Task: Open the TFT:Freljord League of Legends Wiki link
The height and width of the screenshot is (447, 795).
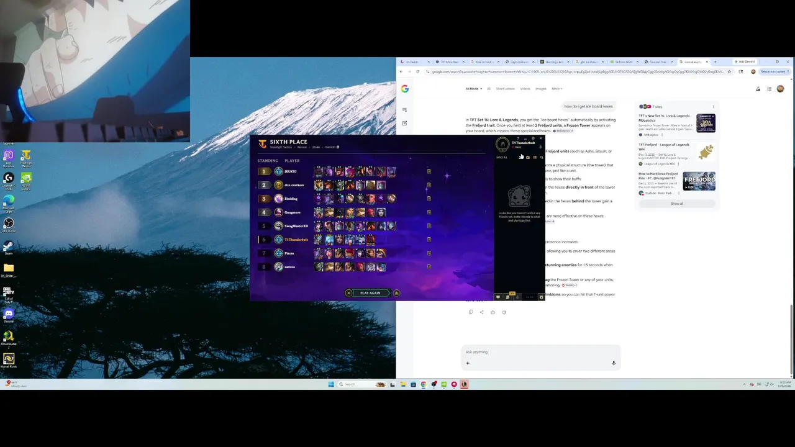Action: tap(664, 147)
